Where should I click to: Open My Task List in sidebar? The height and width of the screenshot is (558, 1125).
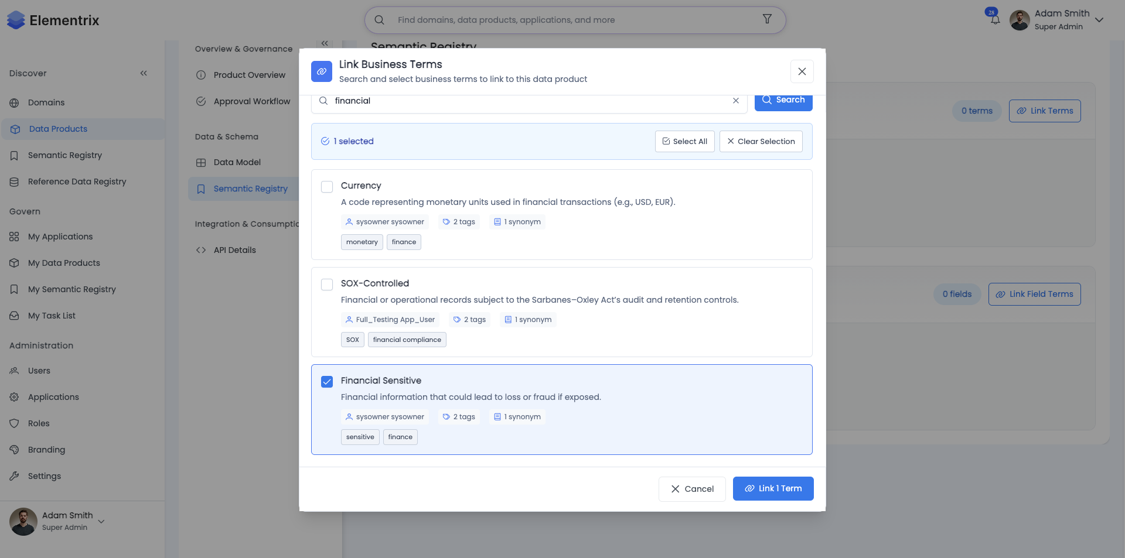pos(52,316)
